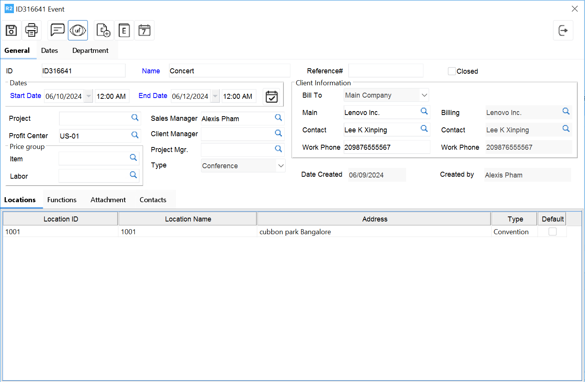Click the exit icon at top right
Screen dimensions: 585x382
[563, 30]
